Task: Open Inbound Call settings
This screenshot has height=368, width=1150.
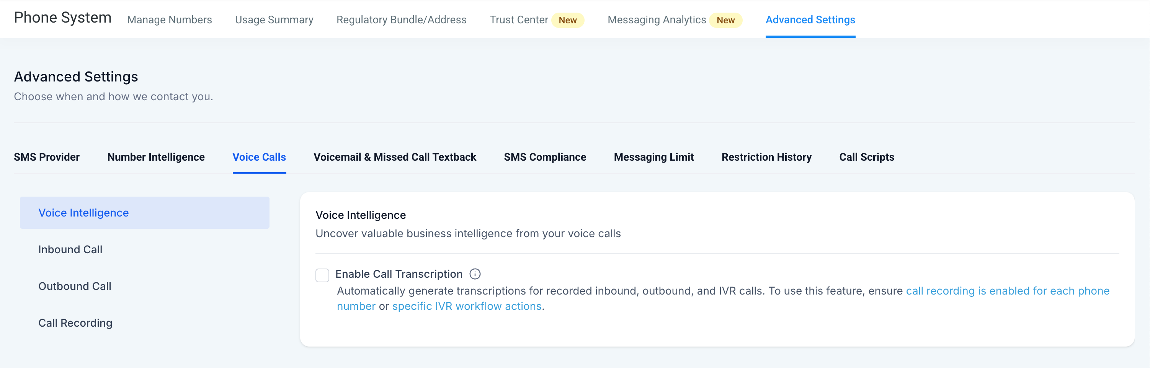Action: (70, 249)
